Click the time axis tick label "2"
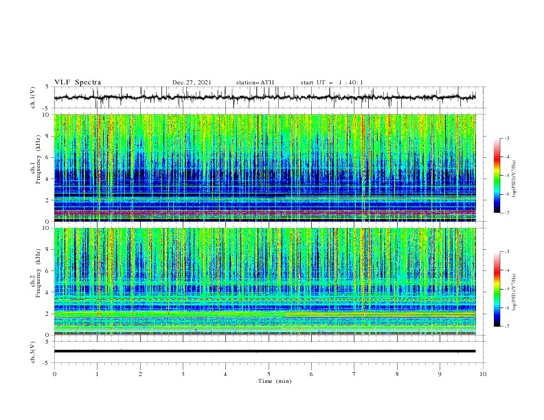This screenshot has width=544, height=420. tap(140, 374)
